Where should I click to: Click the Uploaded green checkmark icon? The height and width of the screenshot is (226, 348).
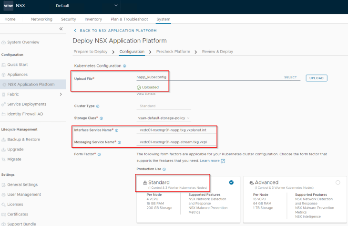tap(139, 87)
